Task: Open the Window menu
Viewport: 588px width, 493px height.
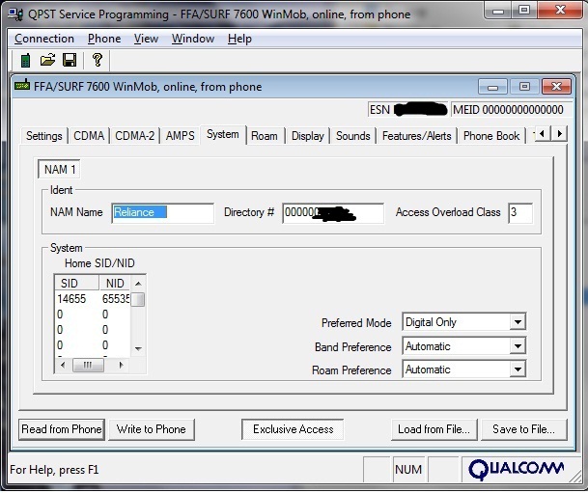Action: tap(193, 39)
